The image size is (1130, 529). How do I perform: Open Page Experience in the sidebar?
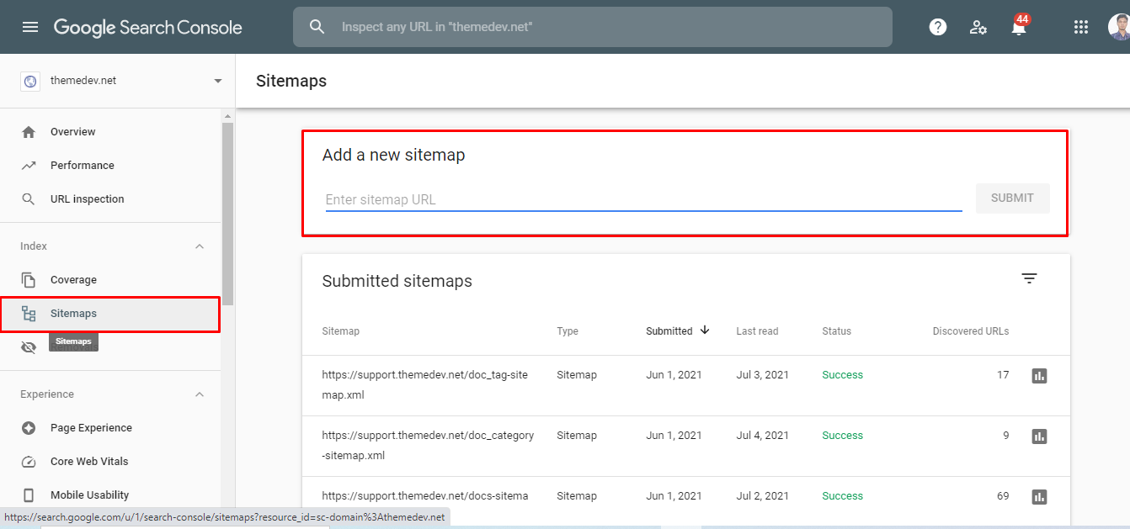[x=91, y=428]
